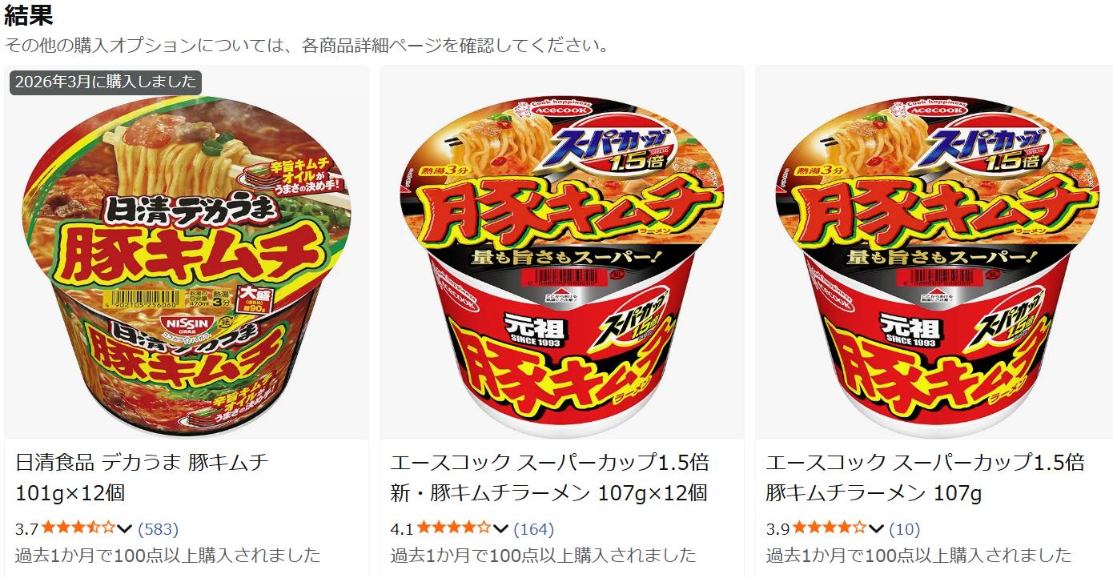Click the 結果 heading
1113x578 pixels.
point(29,16)
